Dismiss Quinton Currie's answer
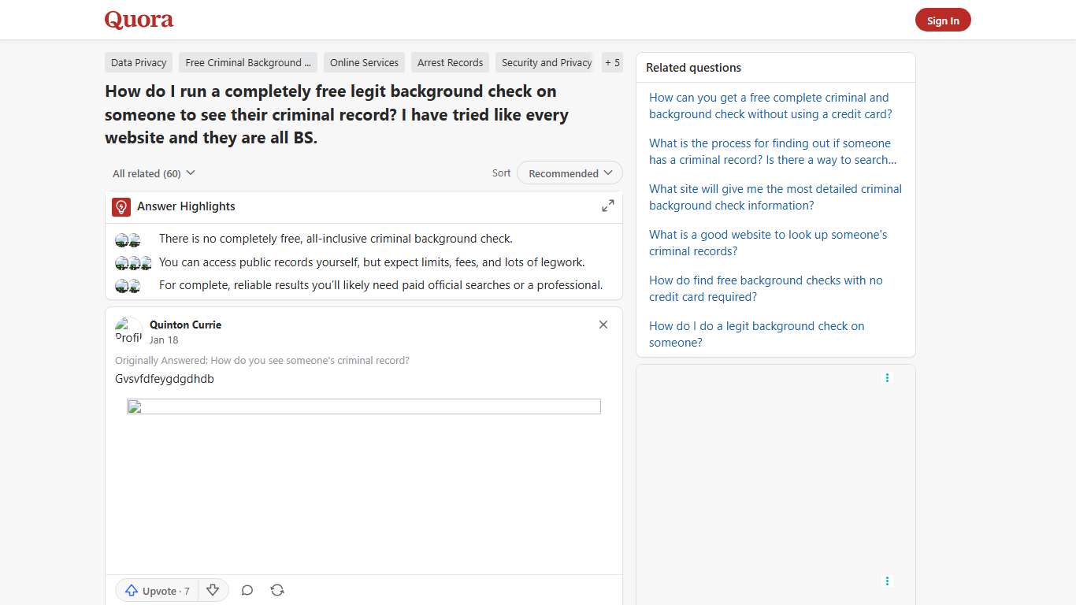The image size is (1076, 605). click(x=603, y=324)
